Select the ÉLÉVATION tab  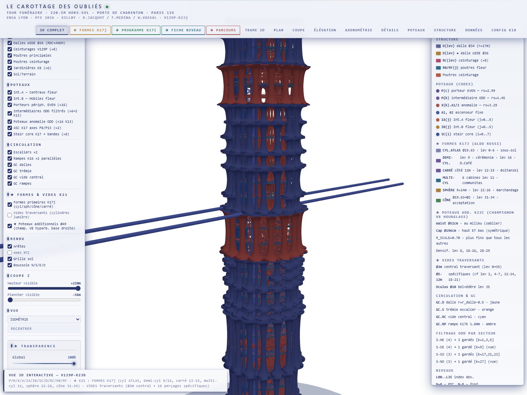point(325,30)
